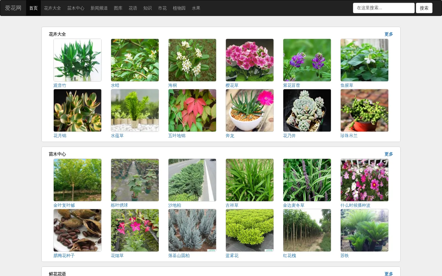Click the 栎叶绣球 caption link
This screenshot has width=442, height=276.
click(119, 205)
